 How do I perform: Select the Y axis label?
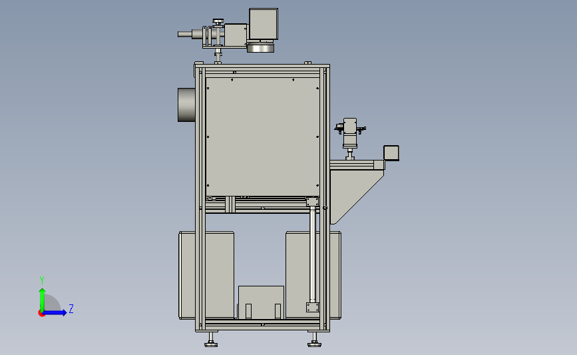point(42,280)
